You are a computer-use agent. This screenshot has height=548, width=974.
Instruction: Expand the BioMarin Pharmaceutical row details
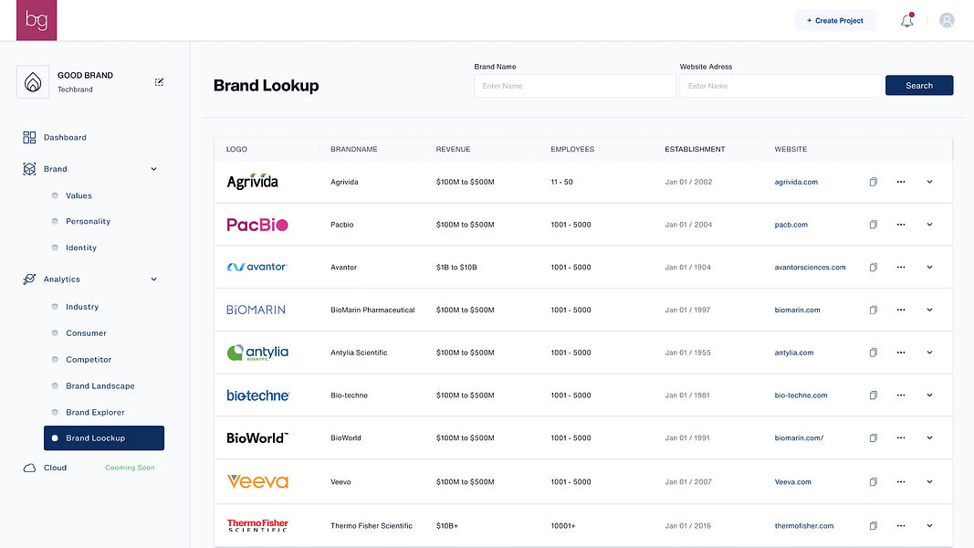tap(930, 310)
